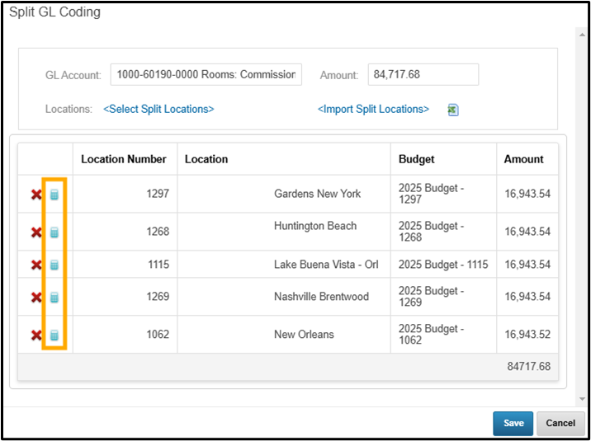Delete the Huntington Beach split row

36,232
